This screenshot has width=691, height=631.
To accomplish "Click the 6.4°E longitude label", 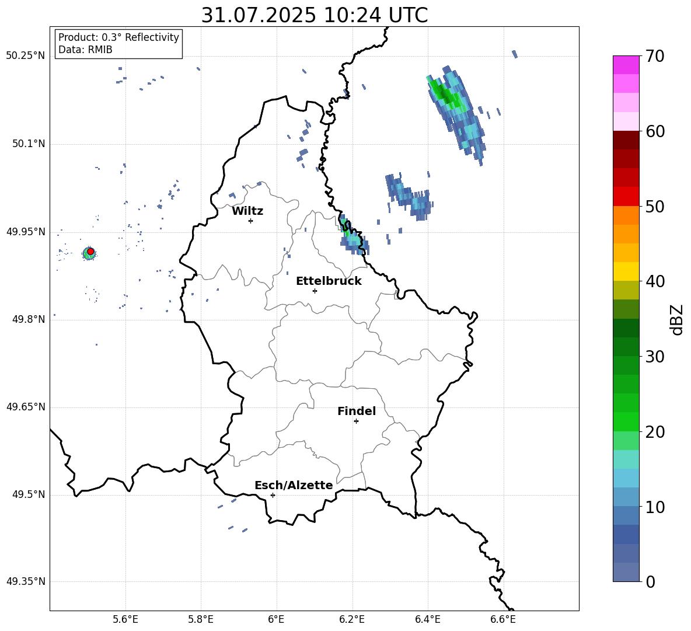I will tap(427, 619).
